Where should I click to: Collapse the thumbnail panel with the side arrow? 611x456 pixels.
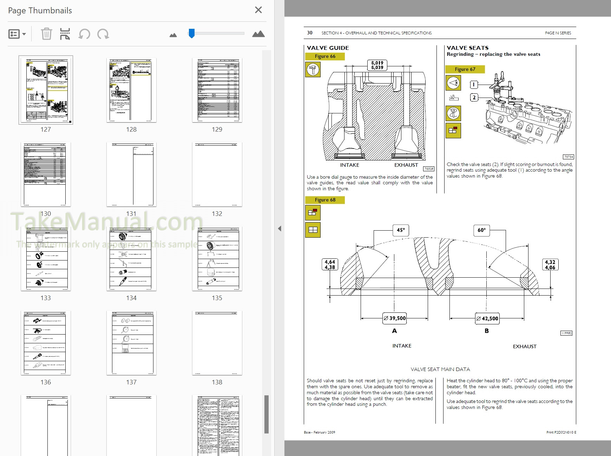tap(279, 228)
